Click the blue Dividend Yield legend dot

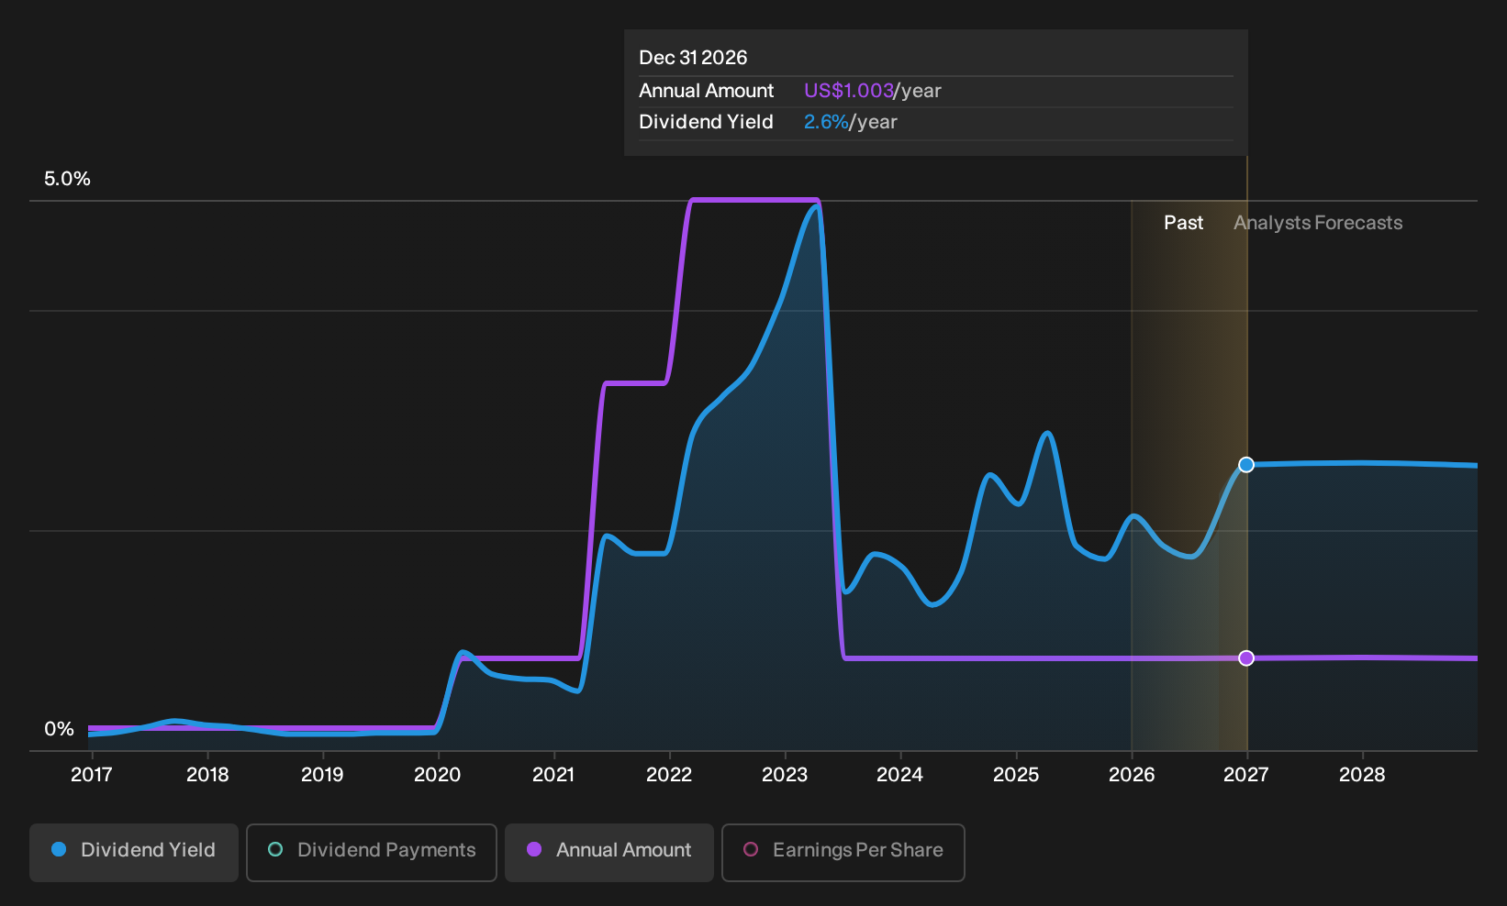point(59,849)
